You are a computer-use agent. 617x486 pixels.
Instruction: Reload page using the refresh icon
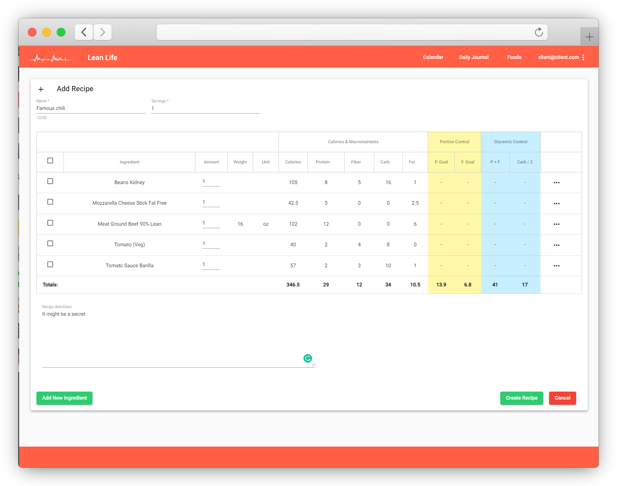point(539,32)
